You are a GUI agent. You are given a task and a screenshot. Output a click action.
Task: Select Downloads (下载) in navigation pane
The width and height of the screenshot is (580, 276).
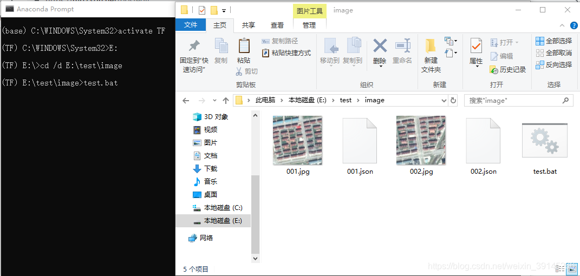point(205,168)
